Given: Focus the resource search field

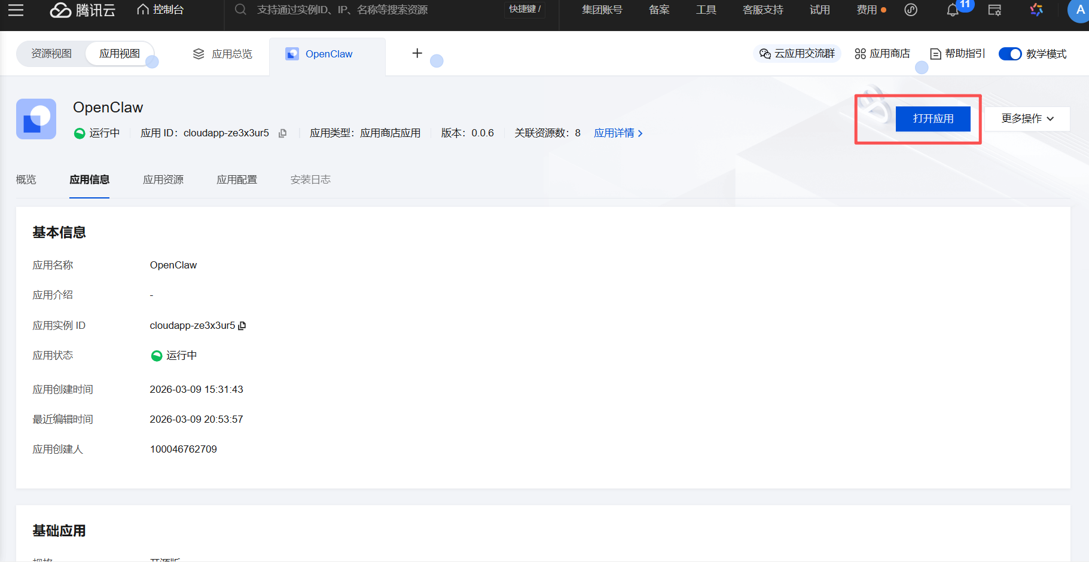Looking at the screenshot, I should 365,10.
